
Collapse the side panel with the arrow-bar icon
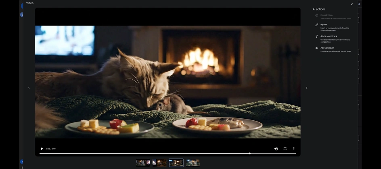[x=358, y=4]
